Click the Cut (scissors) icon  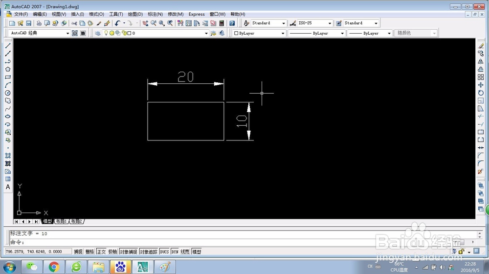(x=74, y=23)
